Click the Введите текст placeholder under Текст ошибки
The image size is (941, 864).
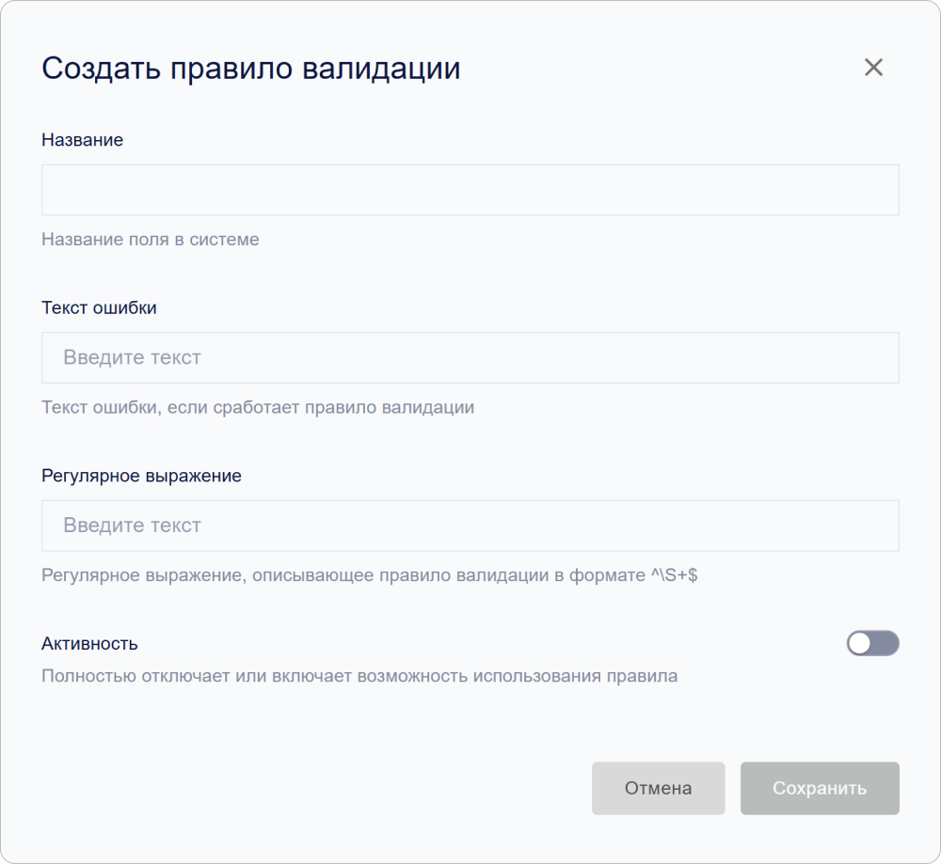click(x=131, y=357)
